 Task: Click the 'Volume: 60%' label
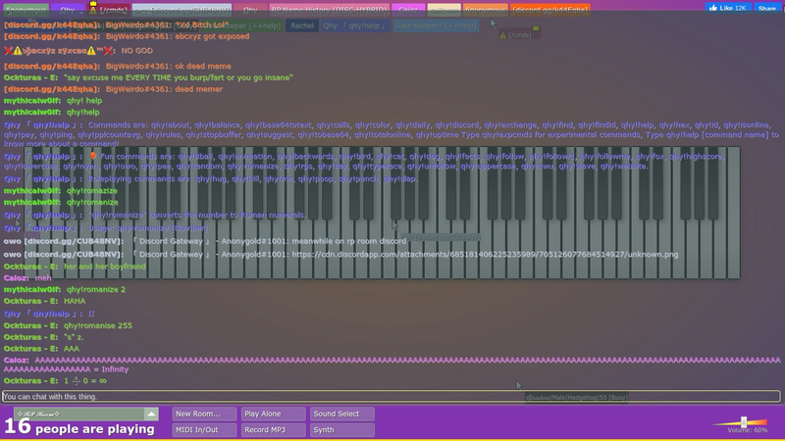coord(747,430)
